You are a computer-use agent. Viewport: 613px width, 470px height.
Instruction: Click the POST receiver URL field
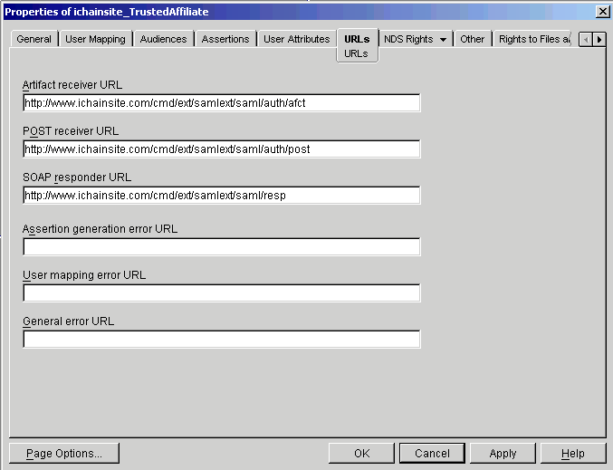point(222,149)
